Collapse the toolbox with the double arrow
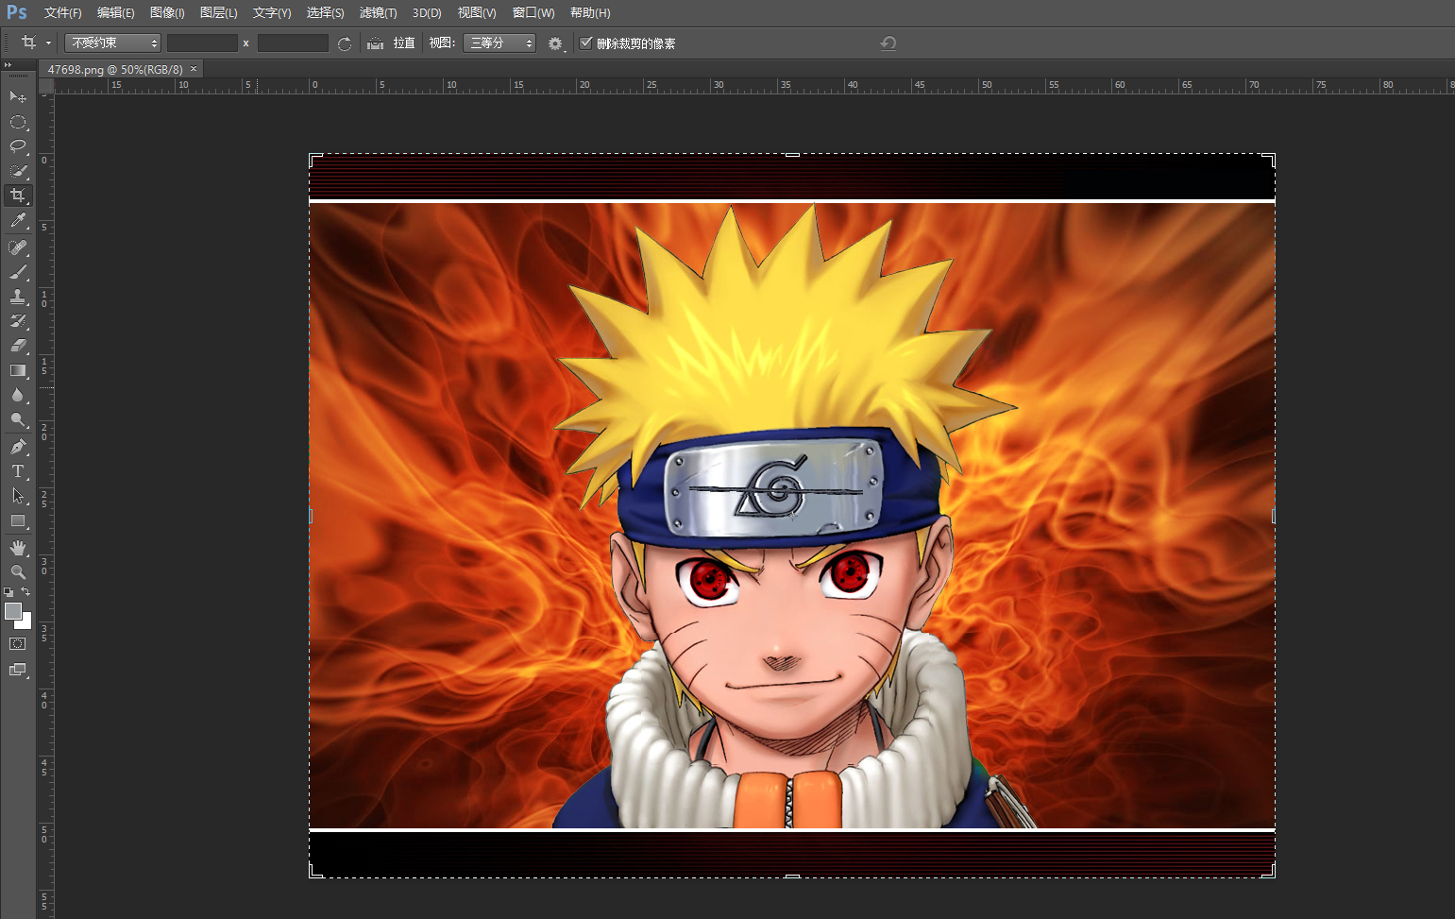1455x919 pixels. tap(8, 65)
